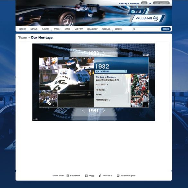Open the Team menu item

click(57, 29)
